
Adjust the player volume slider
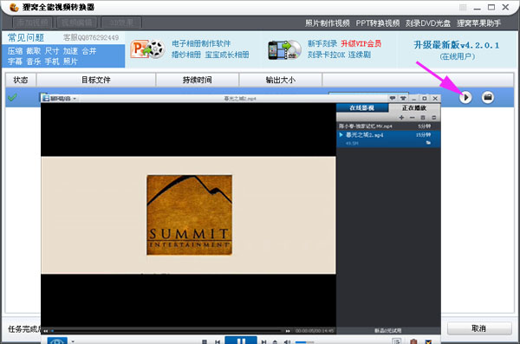(304, 342)
